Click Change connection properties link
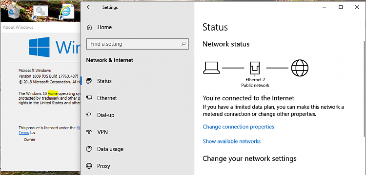Viewport: 366px width, 175px height. point(238,127)
